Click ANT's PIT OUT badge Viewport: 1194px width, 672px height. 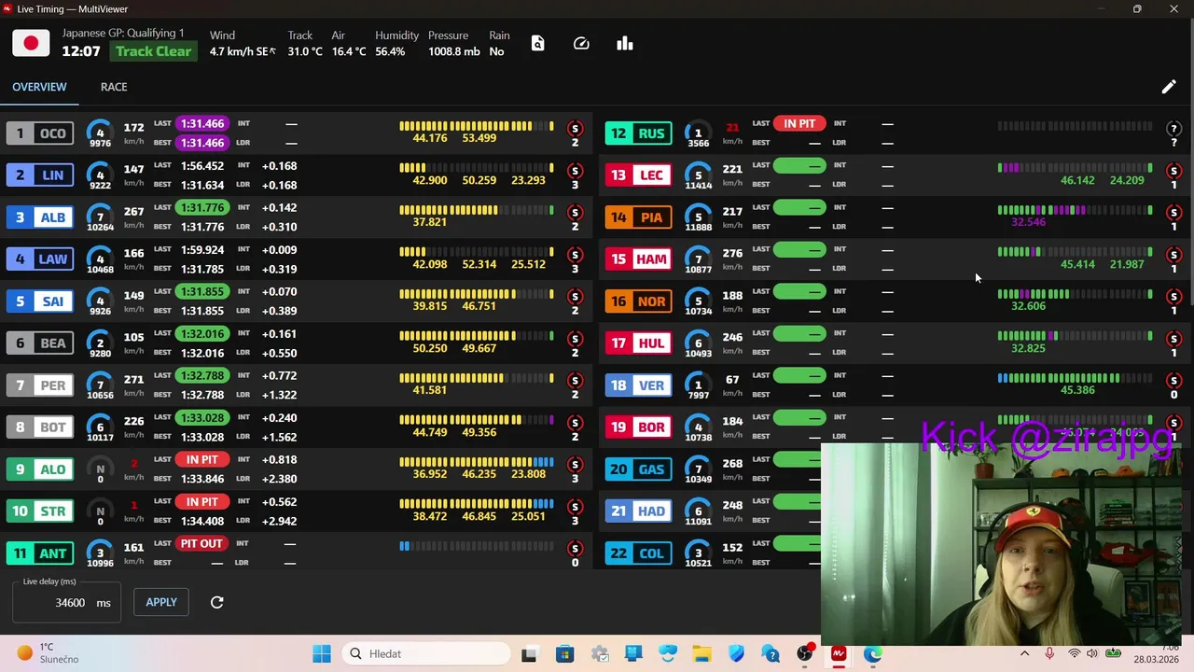click(201, 543)
